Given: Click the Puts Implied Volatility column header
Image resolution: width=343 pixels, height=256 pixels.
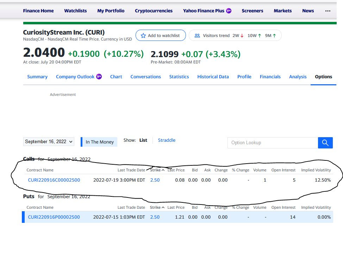Looking at the screenshot, I should click(316, 207).
